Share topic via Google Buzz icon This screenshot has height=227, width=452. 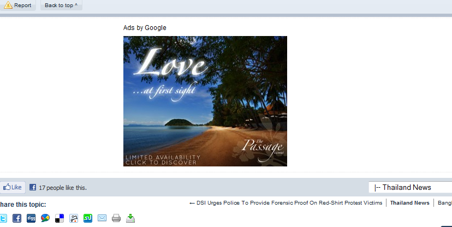coord(45,218)
